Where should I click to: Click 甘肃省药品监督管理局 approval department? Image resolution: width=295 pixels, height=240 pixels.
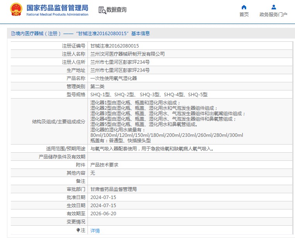[114, 189]
